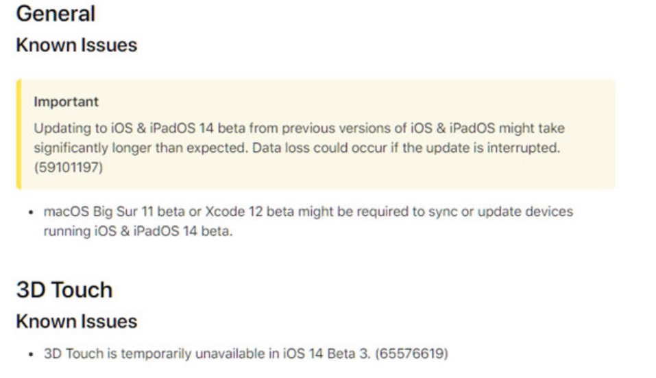Click the yellow left bar of the Important callout
The height and width of the screenshot is (378, 656).
pos(19,134)
